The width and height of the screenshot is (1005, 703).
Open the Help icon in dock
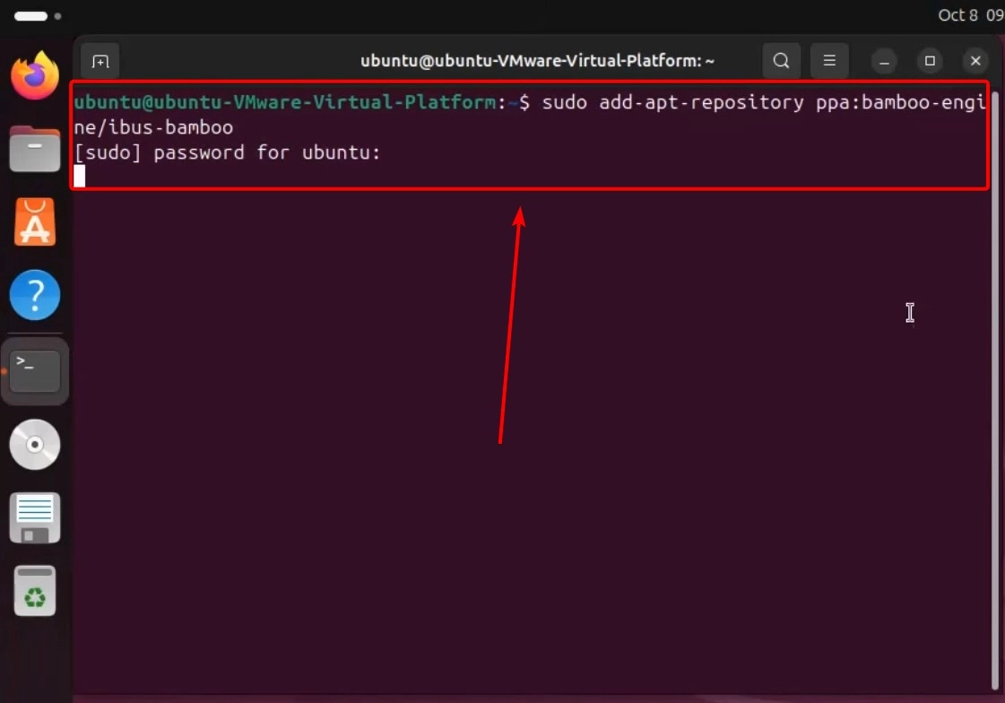coord(35,295)
